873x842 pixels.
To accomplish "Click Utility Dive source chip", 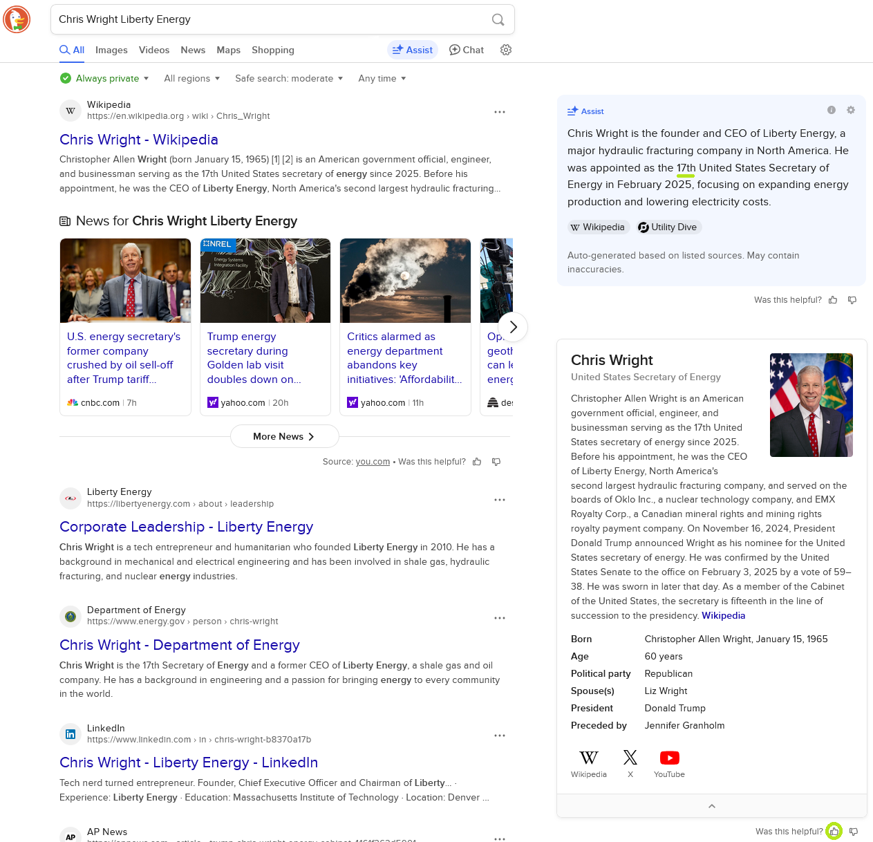I will tap(668, 227).
